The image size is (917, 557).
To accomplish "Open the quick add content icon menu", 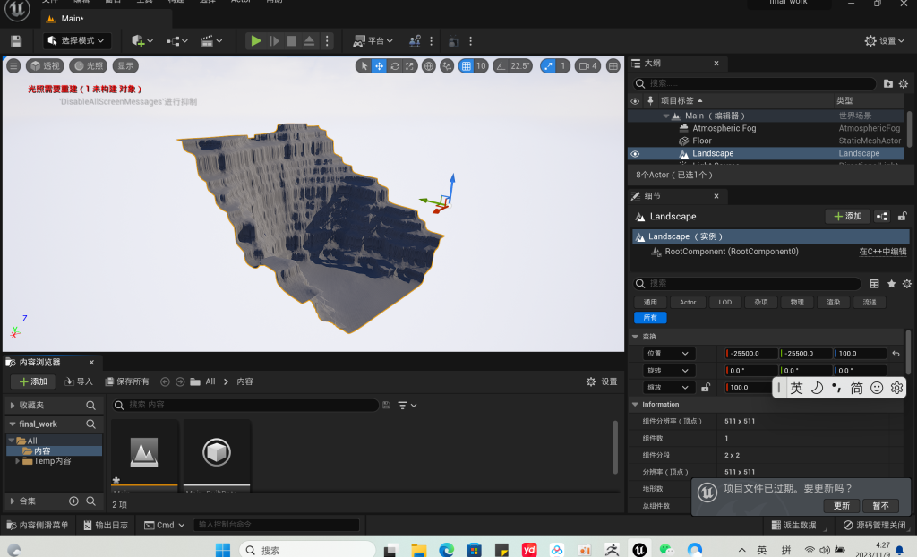I will [x=141, y=41].
